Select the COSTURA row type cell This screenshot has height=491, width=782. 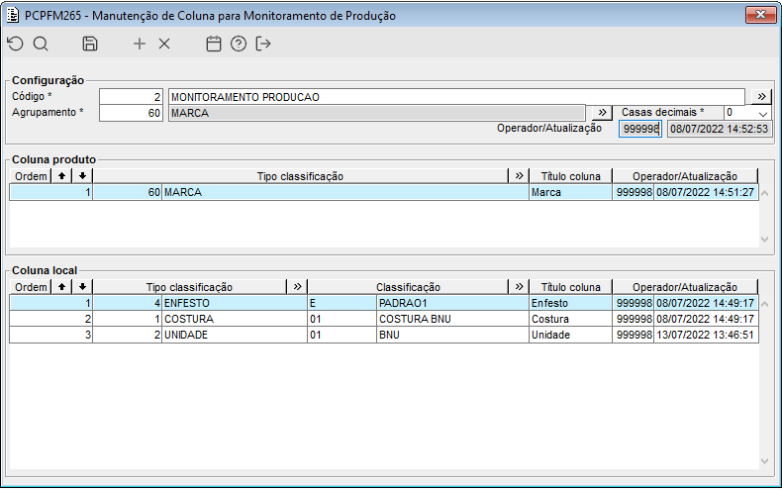point(235,319)
